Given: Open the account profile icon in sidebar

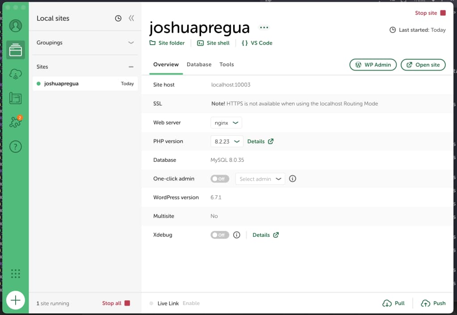Looking at the screenshot, I should point(16,25).
